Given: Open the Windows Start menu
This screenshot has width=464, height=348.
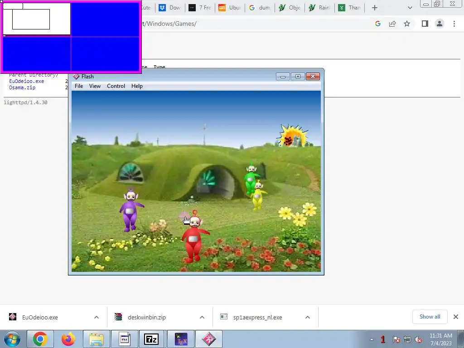Looking at the screenshot, I should click(x=12, y=339).
